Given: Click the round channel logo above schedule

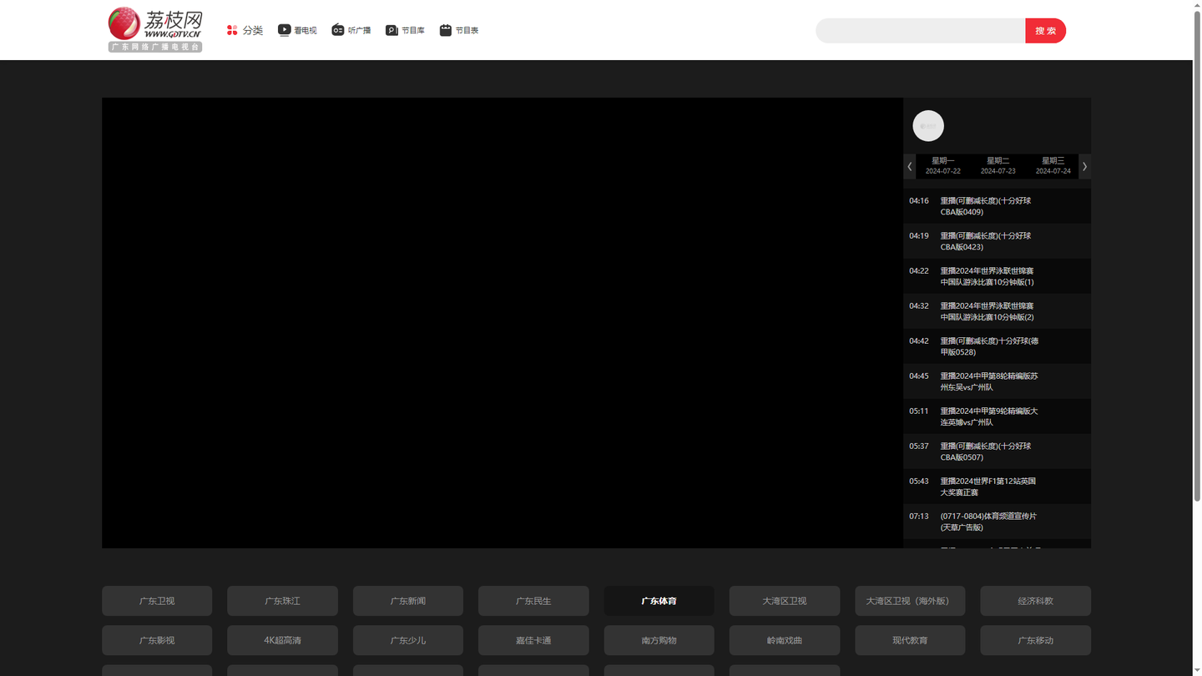Looking at the screenshot, I should [928, 126].
